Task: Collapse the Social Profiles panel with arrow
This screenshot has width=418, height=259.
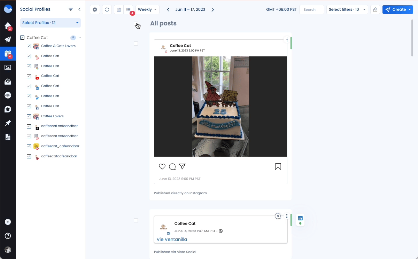Action: click(x=79, y=9)
